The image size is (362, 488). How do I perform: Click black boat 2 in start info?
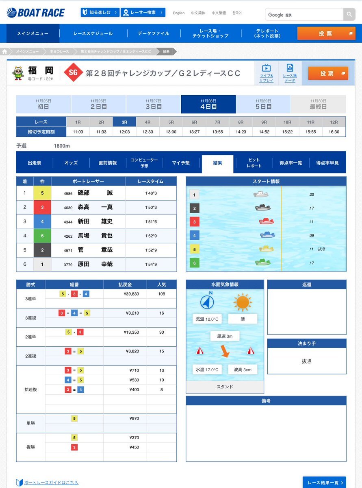(x=263, y=208)
